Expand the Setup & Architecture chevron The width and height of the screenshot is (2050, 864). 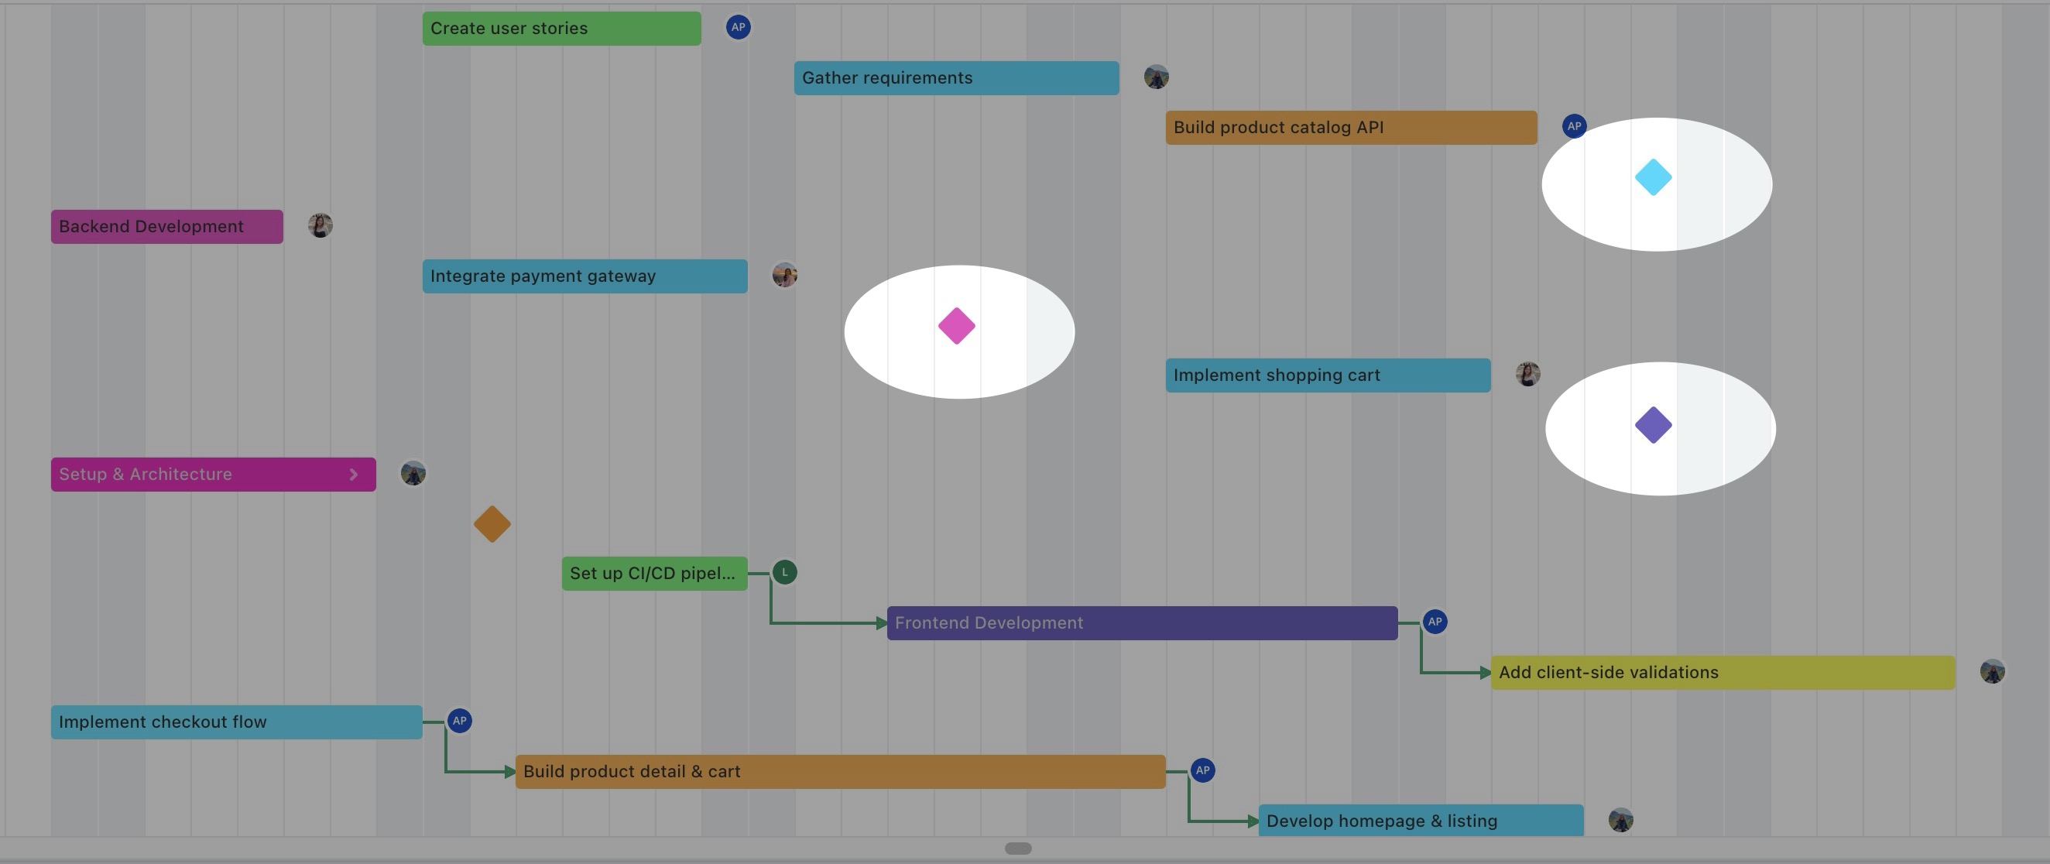[353, 474]
